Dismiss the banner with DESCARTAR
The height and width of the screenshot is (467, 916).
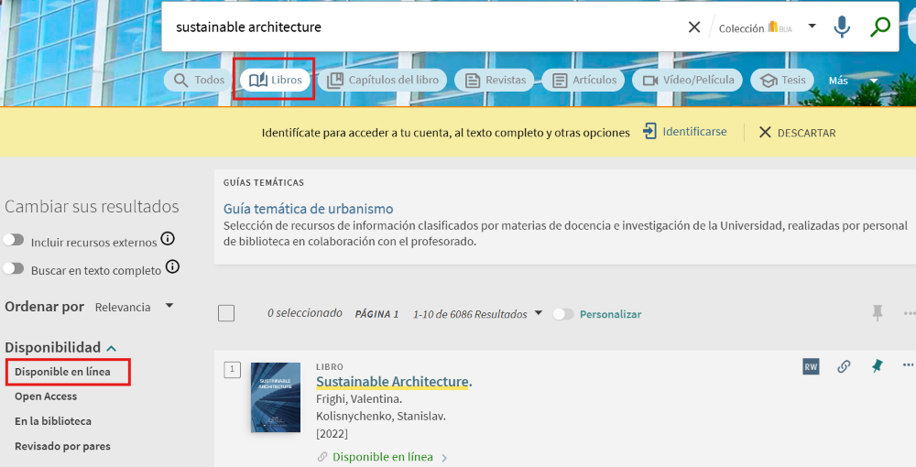tap(797, 133)
